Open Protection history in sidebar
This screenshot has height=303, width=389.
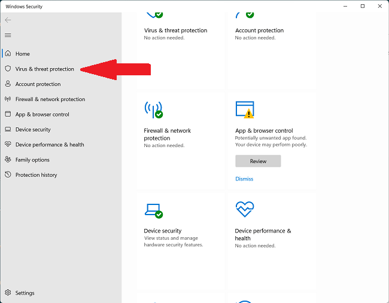point(36,175)
